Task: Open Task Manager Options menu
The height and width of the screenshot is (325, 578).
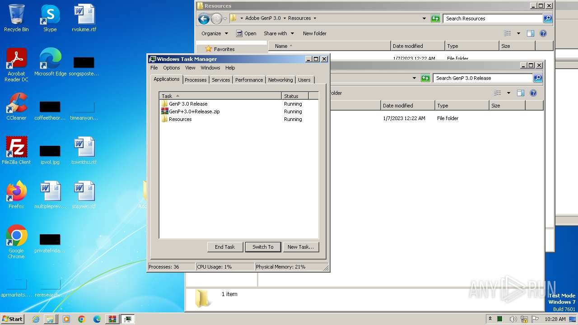Action: [x=171, y=68]
